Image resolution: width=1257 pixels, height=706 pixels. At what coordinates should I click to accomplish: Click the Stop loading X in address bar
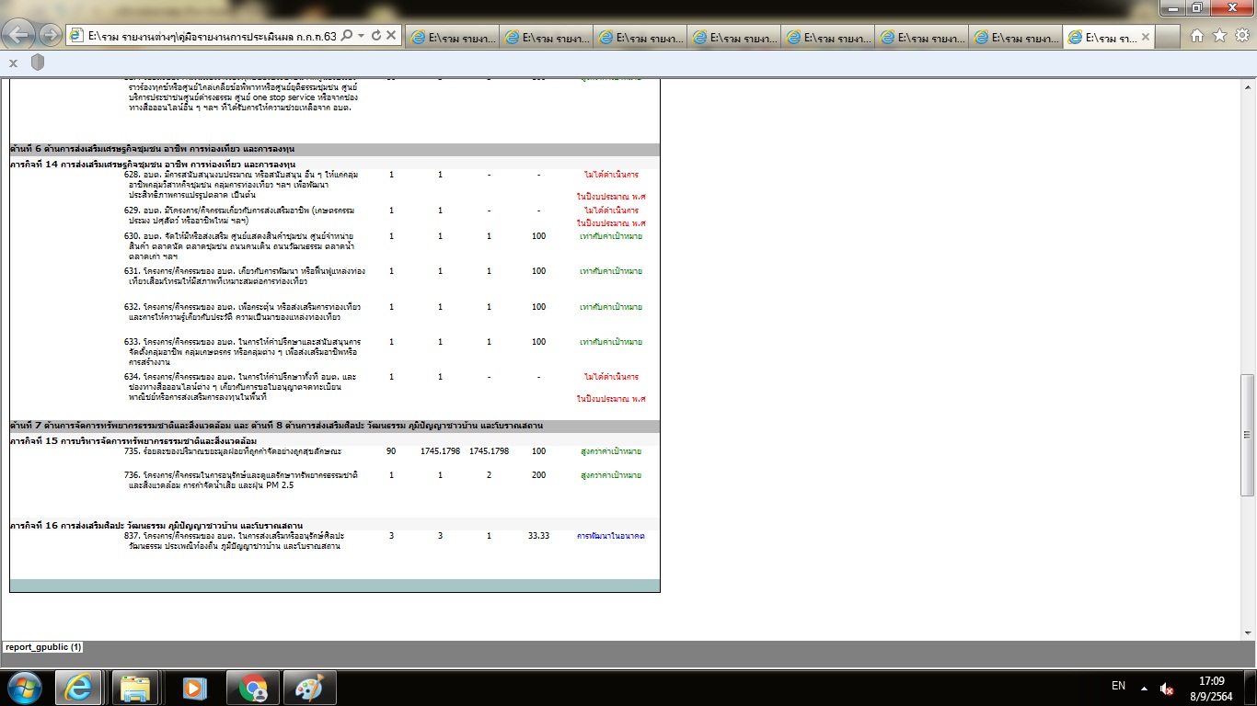click(391, 36)
